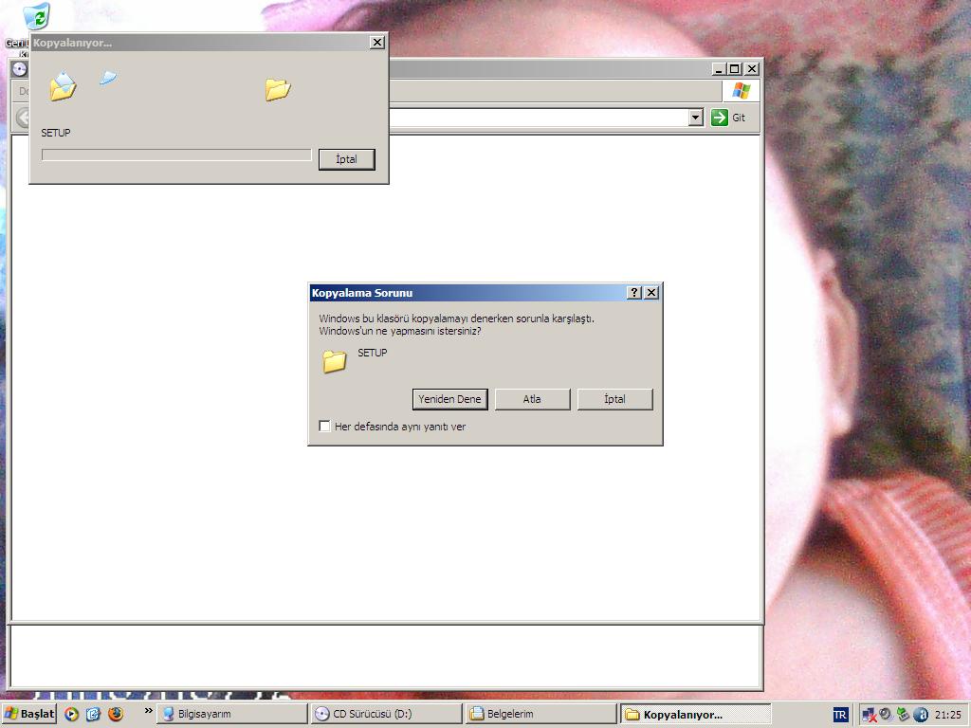The height and width of the screenshot is (728, 971).
Task: Click the TR language indicator
Action: coord(840,715)
